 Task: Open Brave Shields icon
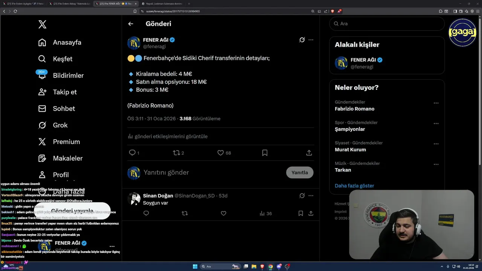tap(333, 11)
